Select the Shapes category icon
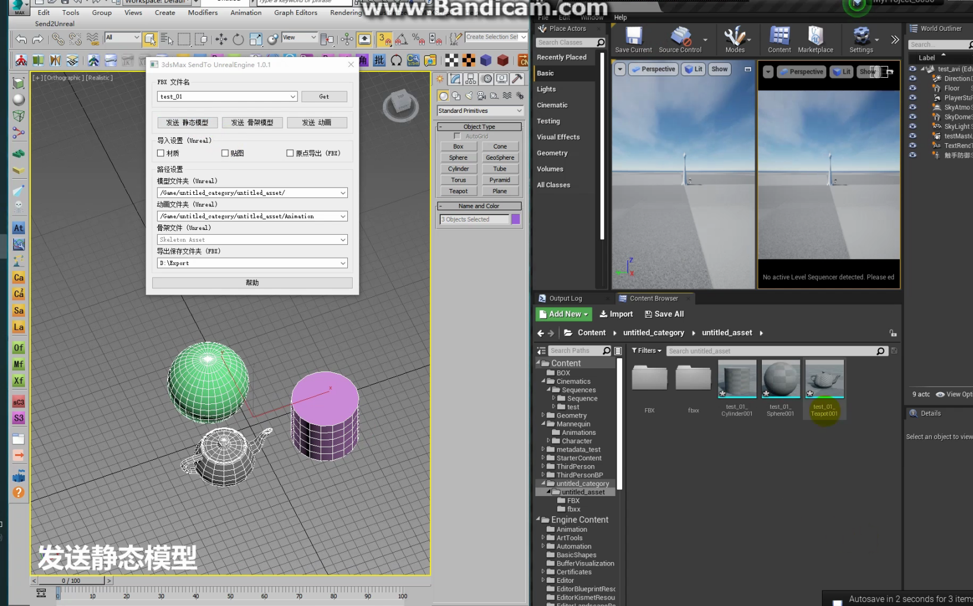Image resolution: width=973 pixels, height=606 pixels. (456, 96)
